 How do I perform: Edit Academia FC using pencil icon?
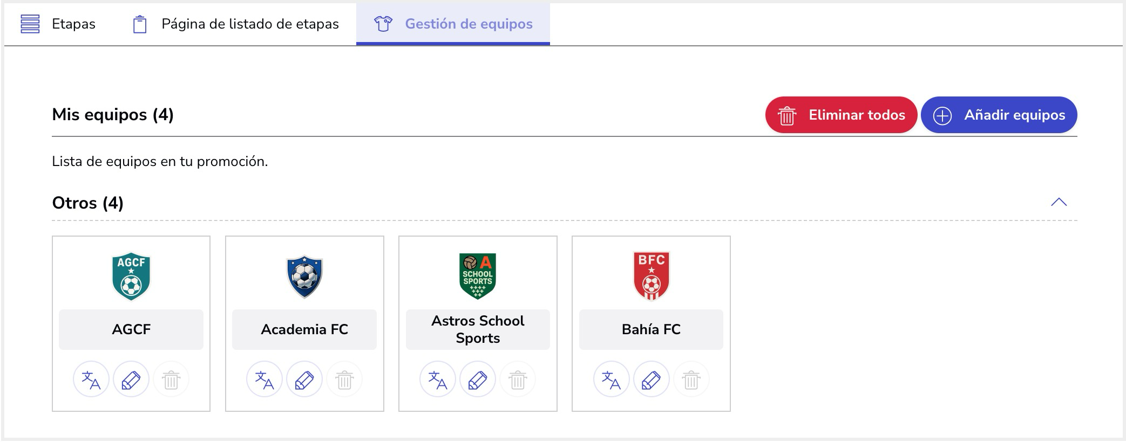304,379
